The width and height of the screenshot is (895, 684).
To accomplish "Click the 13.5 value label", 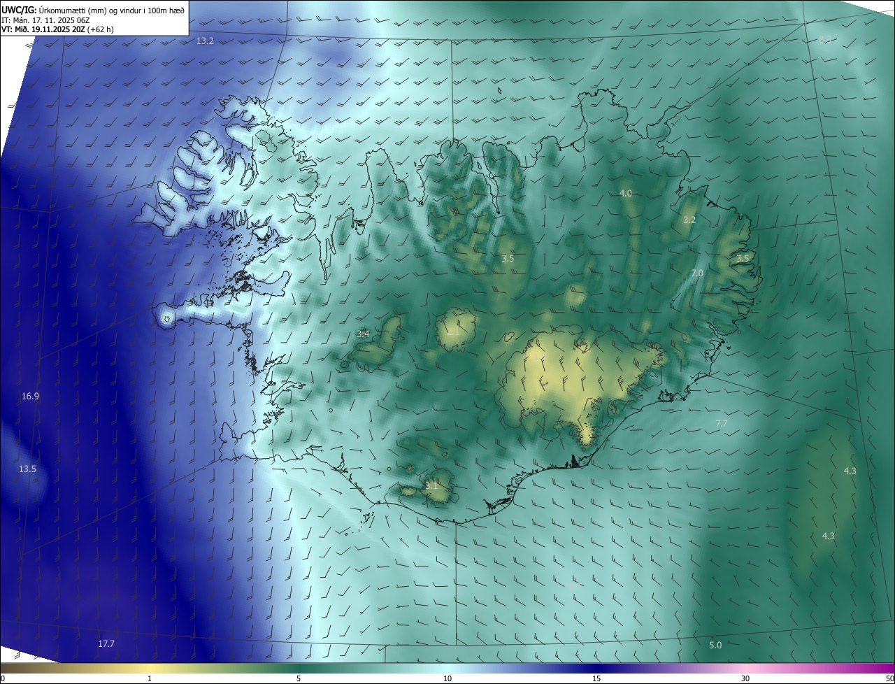I will point(27,469).
